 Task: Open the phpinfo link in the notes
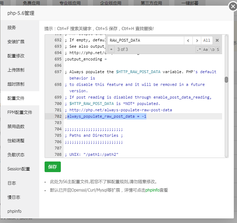click(x=152, y=190)
